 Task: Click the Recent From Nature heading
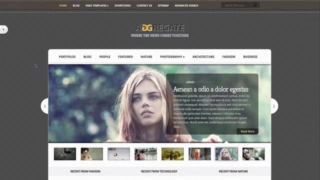[233, 171]
